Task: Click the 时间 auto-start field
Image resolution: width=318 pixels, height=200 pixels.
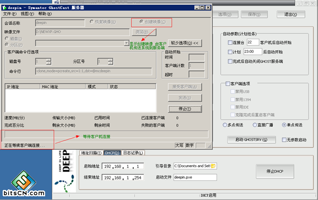Action: [x=196, y=58]
